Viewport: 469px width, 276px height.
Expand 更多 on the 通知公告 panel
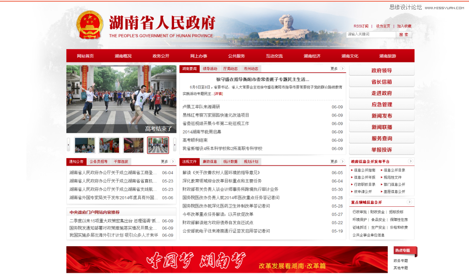[x=164, y=161]
